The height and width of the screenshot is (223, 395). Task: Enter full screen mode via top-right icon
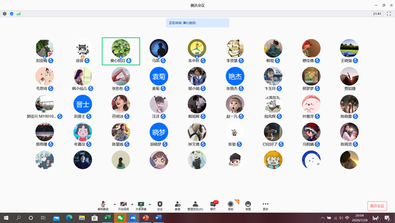point(389,14)
